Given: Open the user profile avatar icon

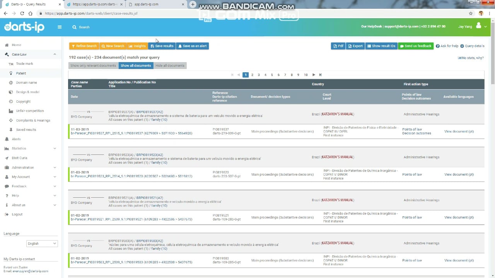Looking at the screenshot, I should coord(478,25).
